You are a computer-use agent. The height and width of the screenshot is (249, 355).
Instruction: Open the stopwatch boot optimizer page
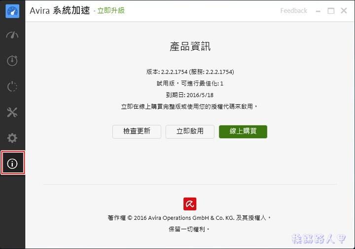(12, 61)
